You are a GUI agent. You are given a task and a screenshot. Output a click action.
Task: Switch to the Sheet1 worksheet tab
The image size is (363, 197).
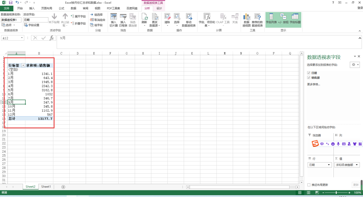(46, 187)
